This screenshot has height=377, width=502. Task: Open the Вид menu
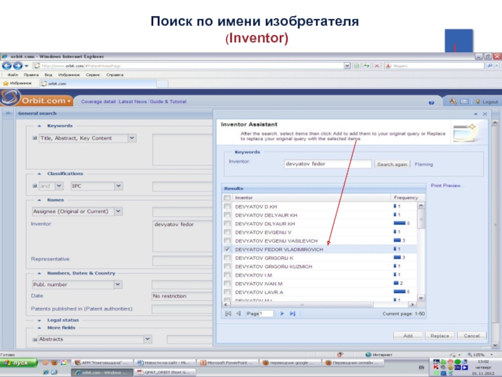click(48, 75)
